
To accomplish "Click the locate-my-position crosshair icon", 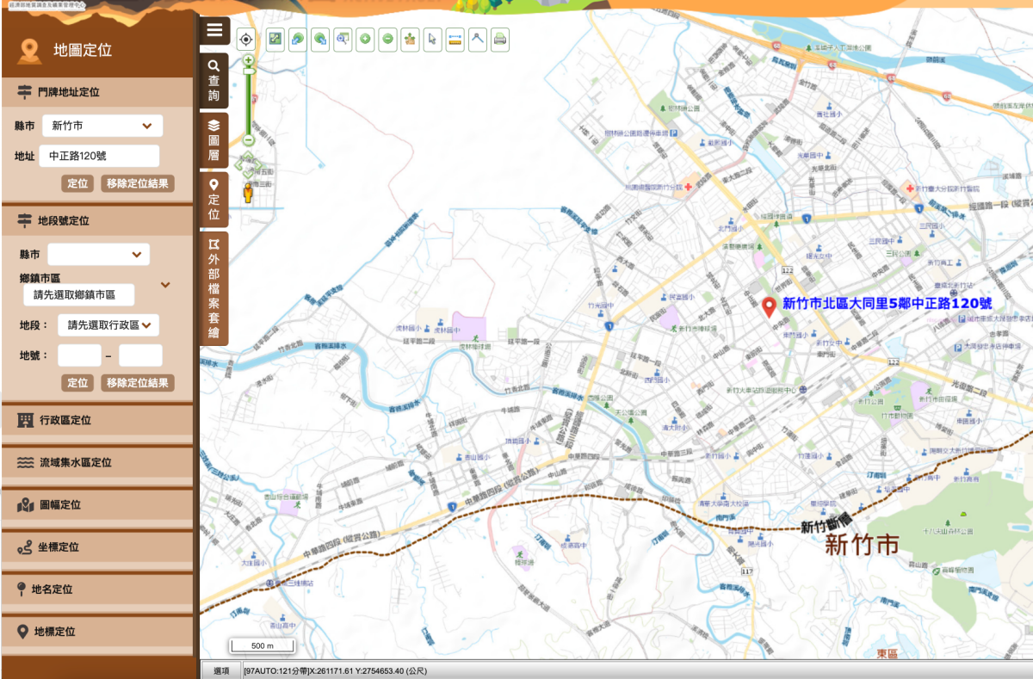I will (246, 39).
